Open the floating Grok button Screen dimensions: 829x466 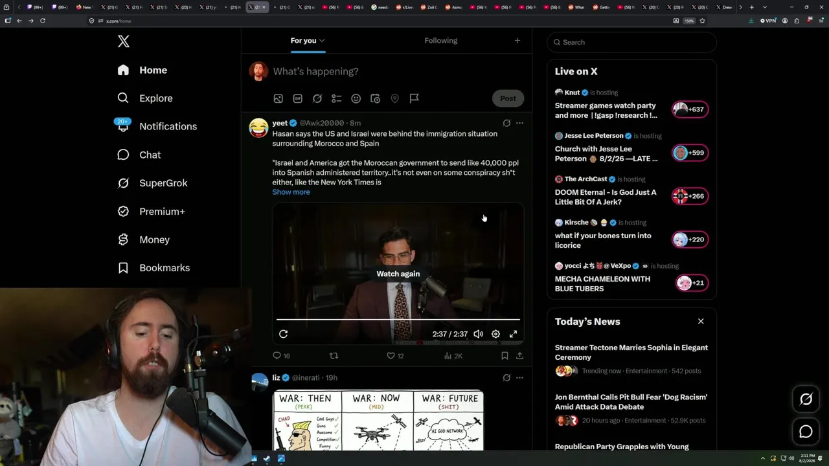pos(806,399)
